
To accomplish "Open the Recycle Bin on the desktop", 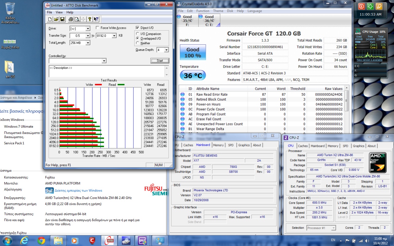I will coord(10,13).
